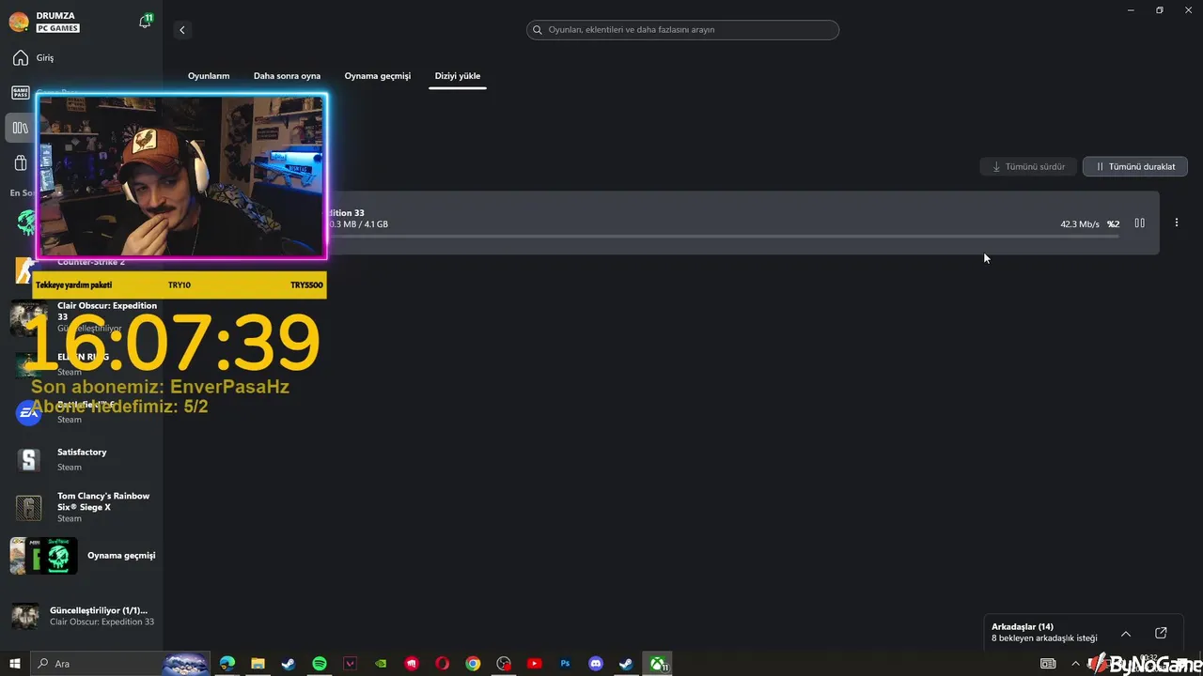Image resolution: width=1203 pixels, height=676 pixels.
Task: Open File Explorer from the taskbar
Action: click(258, 664)
